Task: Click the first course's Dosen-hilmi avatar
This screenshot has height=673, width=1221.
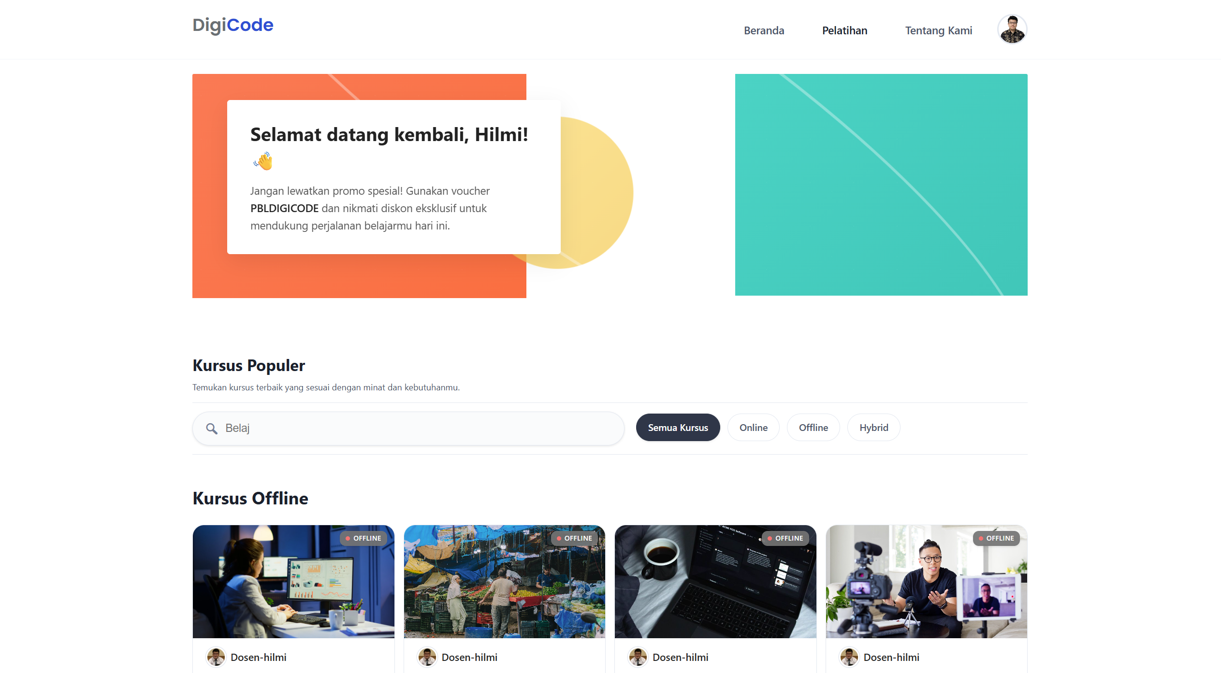Action: point(216,657)
